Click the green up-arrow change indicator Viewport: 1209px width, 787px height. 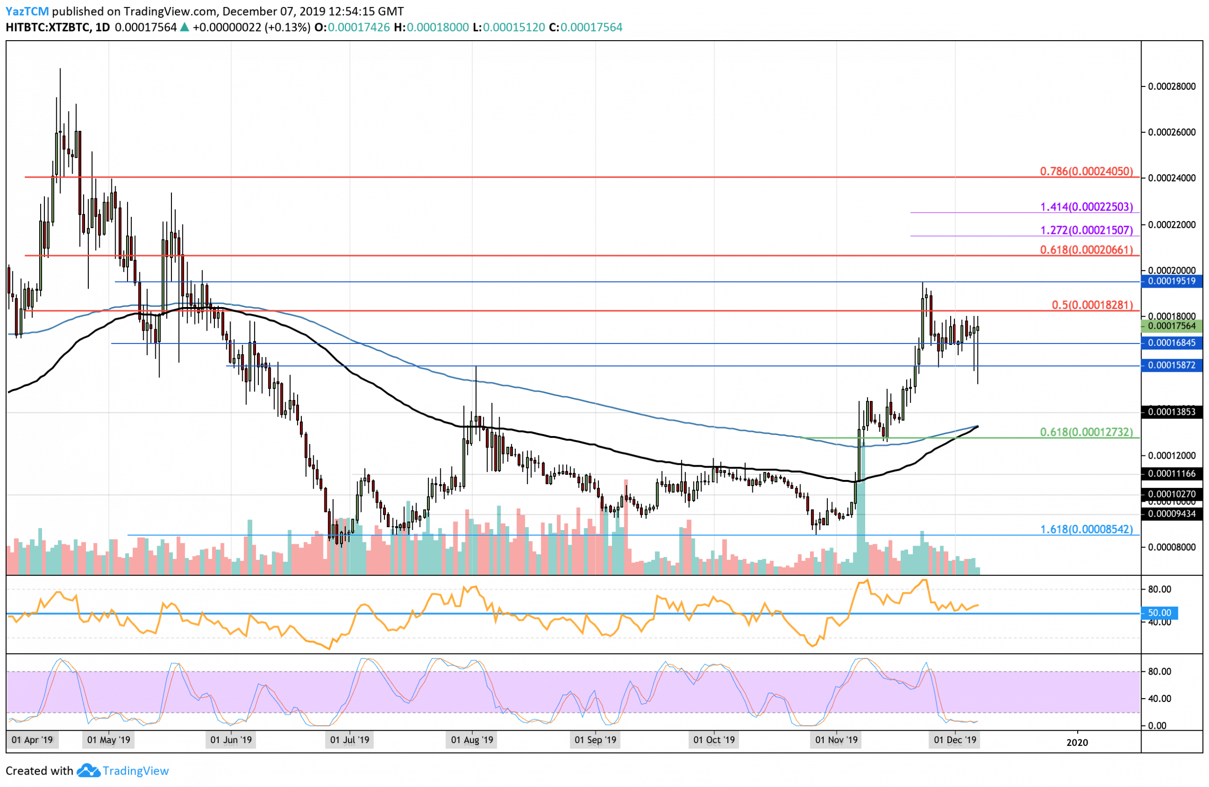[184, 27]
